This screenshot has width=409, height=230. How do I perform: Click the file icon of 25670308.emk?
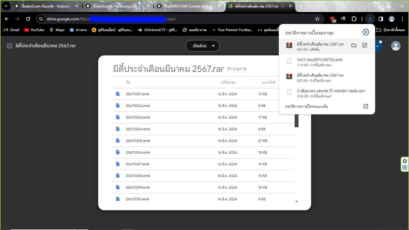[x=118, y=175]
